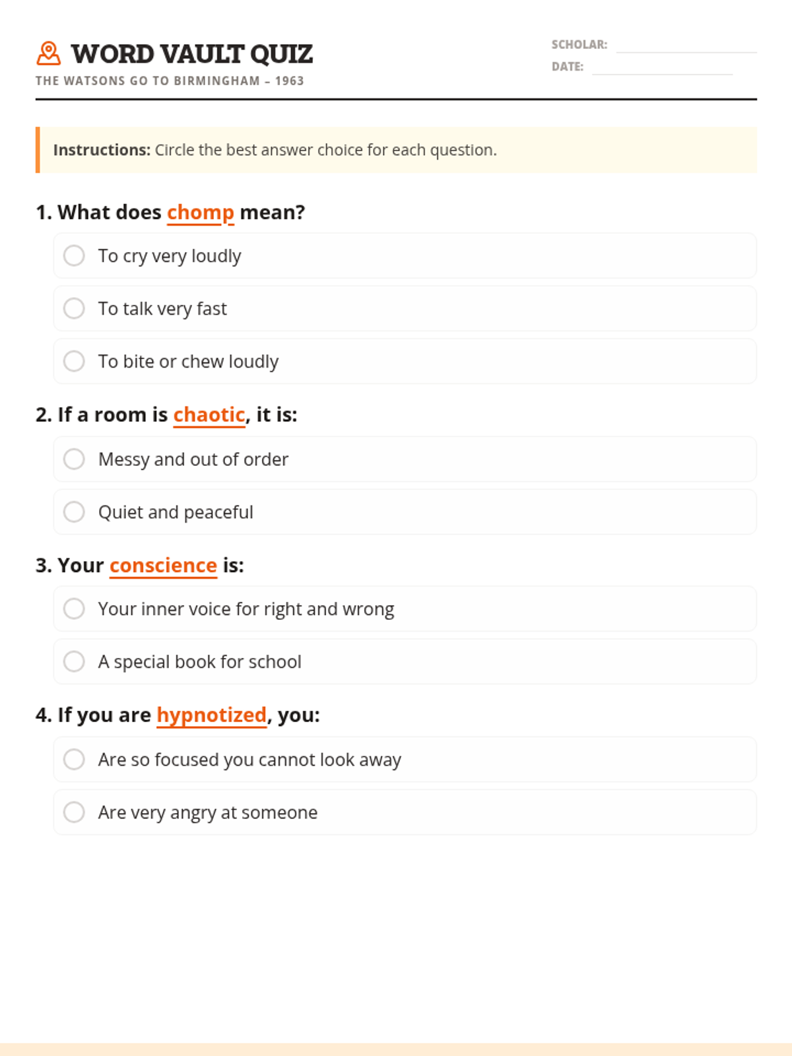Image resolution: width=792 pixels, height=1056 pixels.
Task: Choose the 'To talk very fast' option
Action: (74, 308)
